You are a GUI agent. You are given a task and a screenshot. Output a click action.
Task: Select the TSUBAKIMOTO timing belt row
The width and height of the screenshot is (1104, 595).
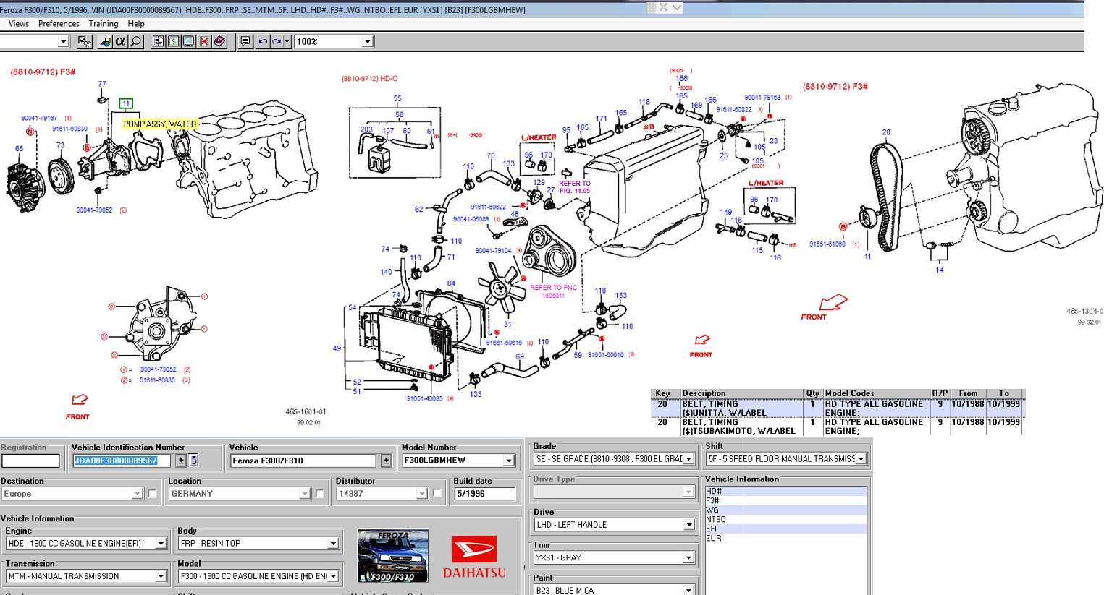[x=738, y=427]
